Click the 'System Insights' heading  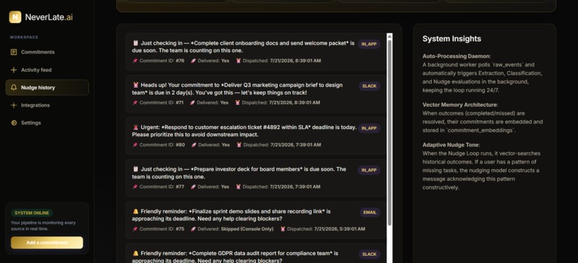point(452,39)
